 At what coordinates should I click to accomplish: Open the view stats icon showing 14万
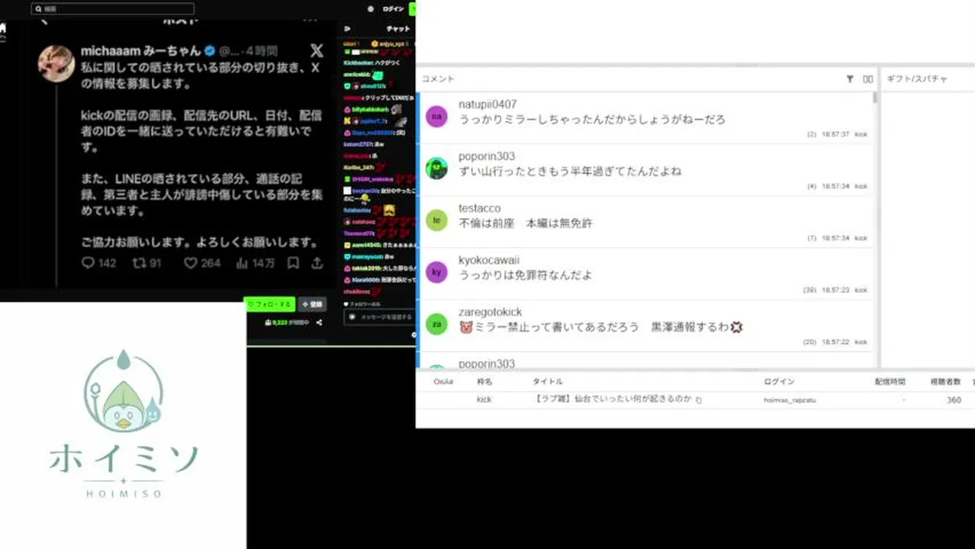[x=242, y=263]
